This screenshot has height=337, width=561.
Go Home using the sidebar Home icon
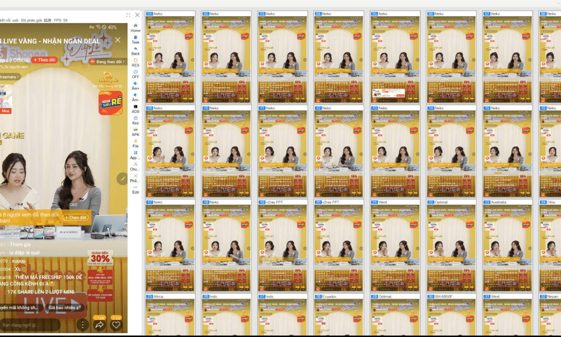click(136, 28)
